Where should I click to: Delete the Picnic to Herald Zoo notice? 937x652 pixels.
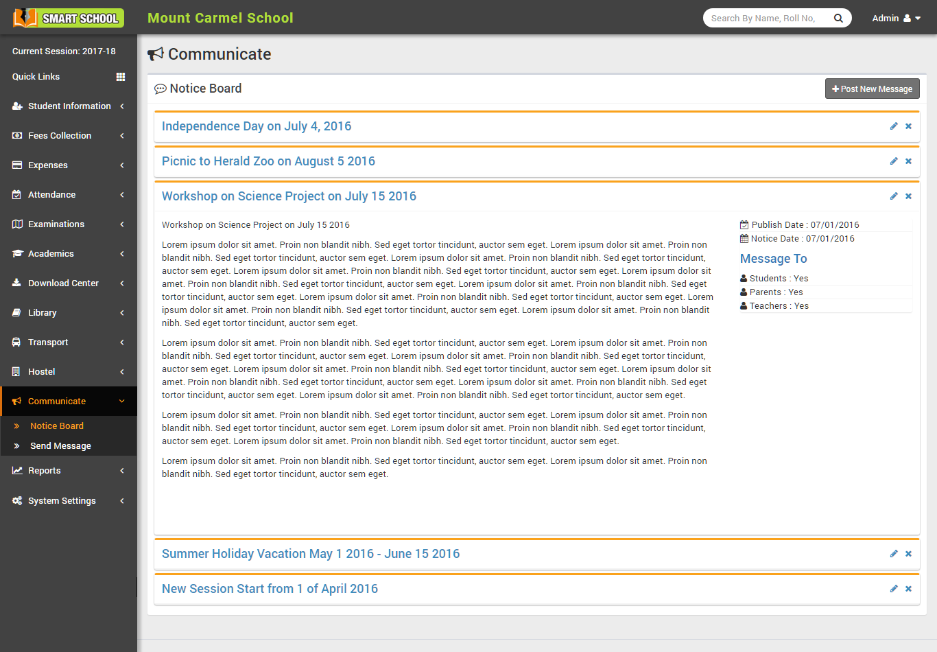908,161
